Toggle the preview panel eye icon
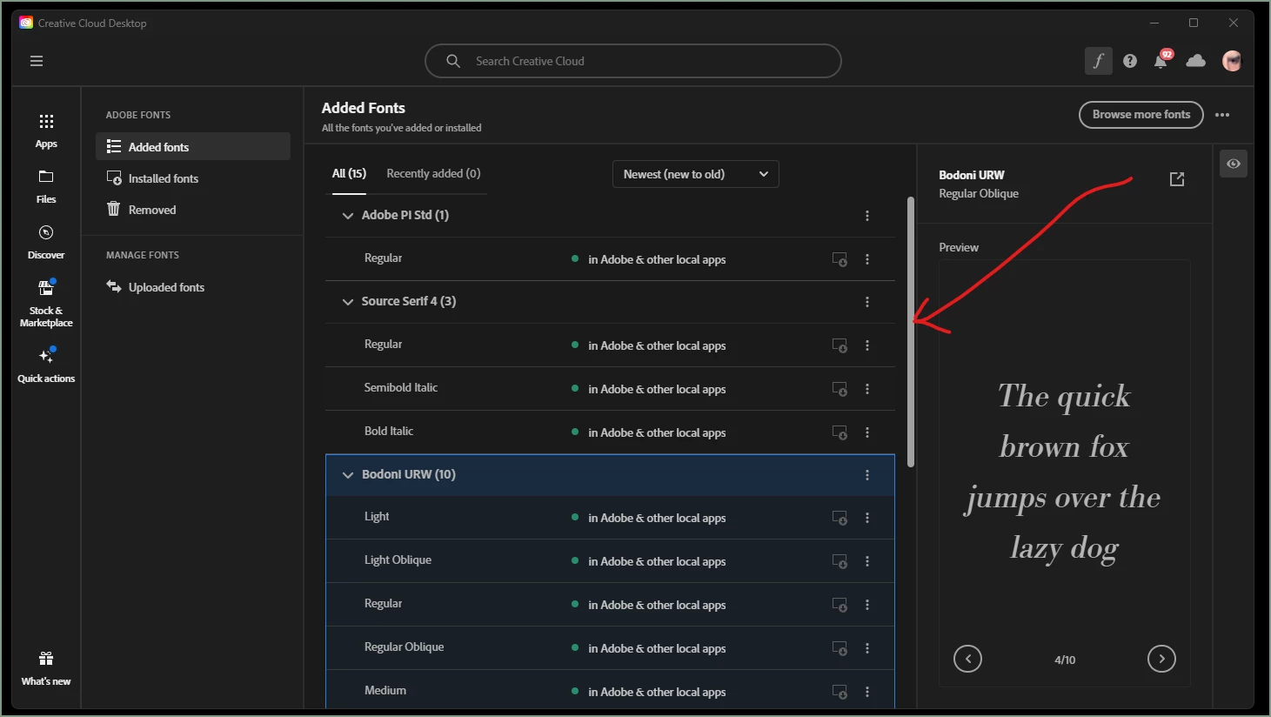The height and width of the screenshot is (717, 1271). pos(1234,164)
